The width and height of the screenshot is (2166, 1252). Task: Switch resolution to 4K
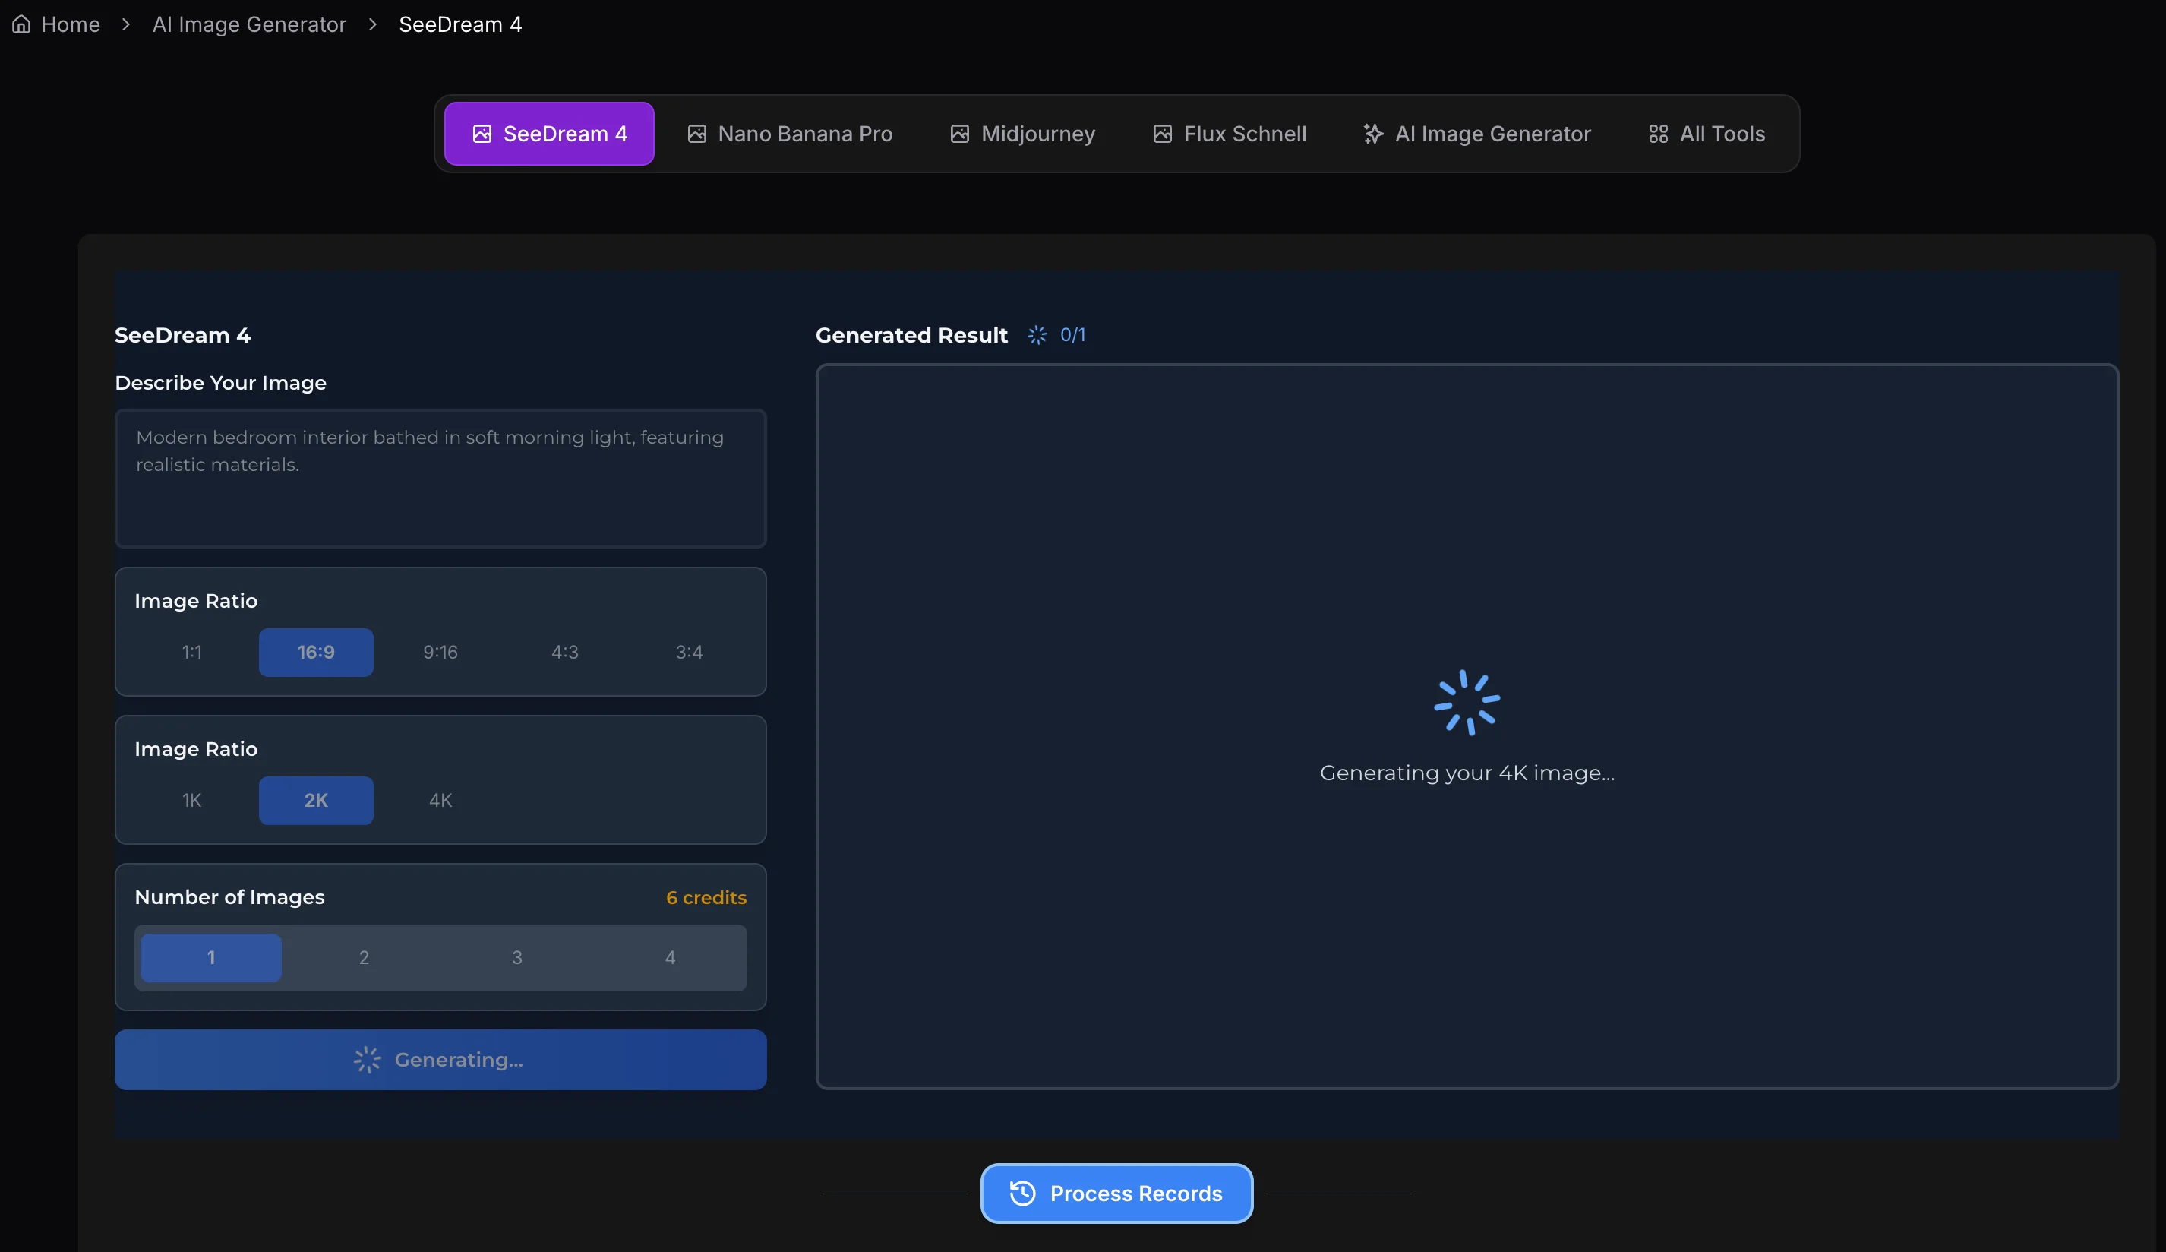pyautogui.click(x=440, y=800)
